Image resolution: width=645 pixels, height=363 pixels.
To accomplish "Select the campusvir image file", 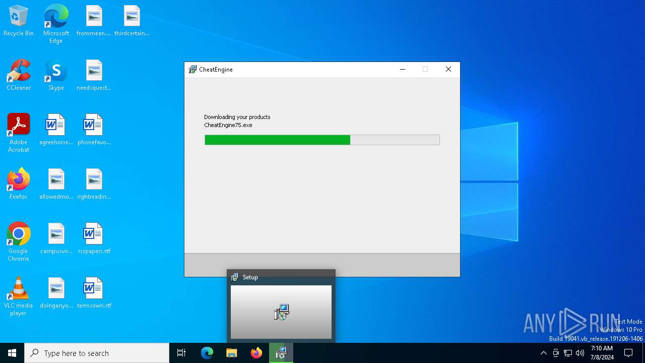I will point(56,238).
